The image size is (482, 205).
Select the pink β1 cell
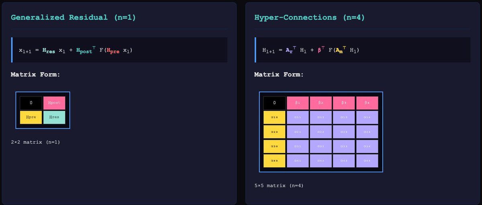[x=298, y=103]
